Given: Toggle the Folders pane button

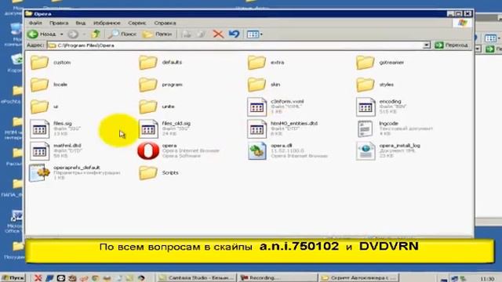Looking at the screenshot, I should 157,34.
